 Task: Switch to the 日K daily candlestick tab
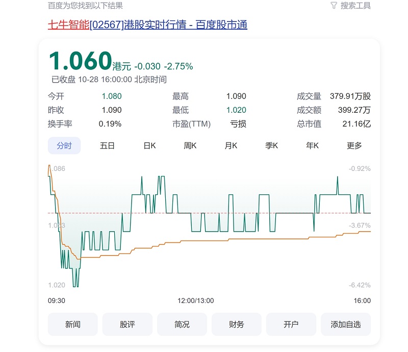click(x=149, y=145)
